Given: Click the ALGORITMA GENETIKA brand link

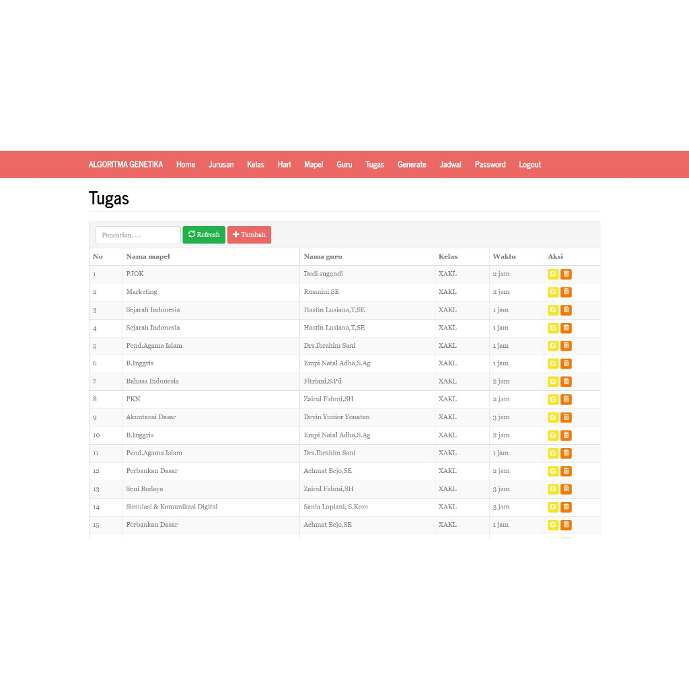Looking at the screenshot, I should 126,164.
